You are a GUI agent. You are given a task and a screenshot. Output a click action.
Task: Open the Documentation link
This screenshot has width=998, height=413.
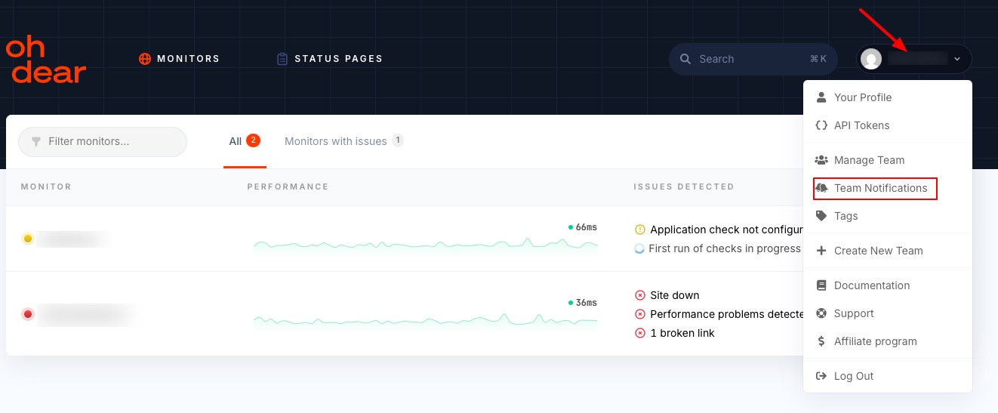(x=871, y=285)
